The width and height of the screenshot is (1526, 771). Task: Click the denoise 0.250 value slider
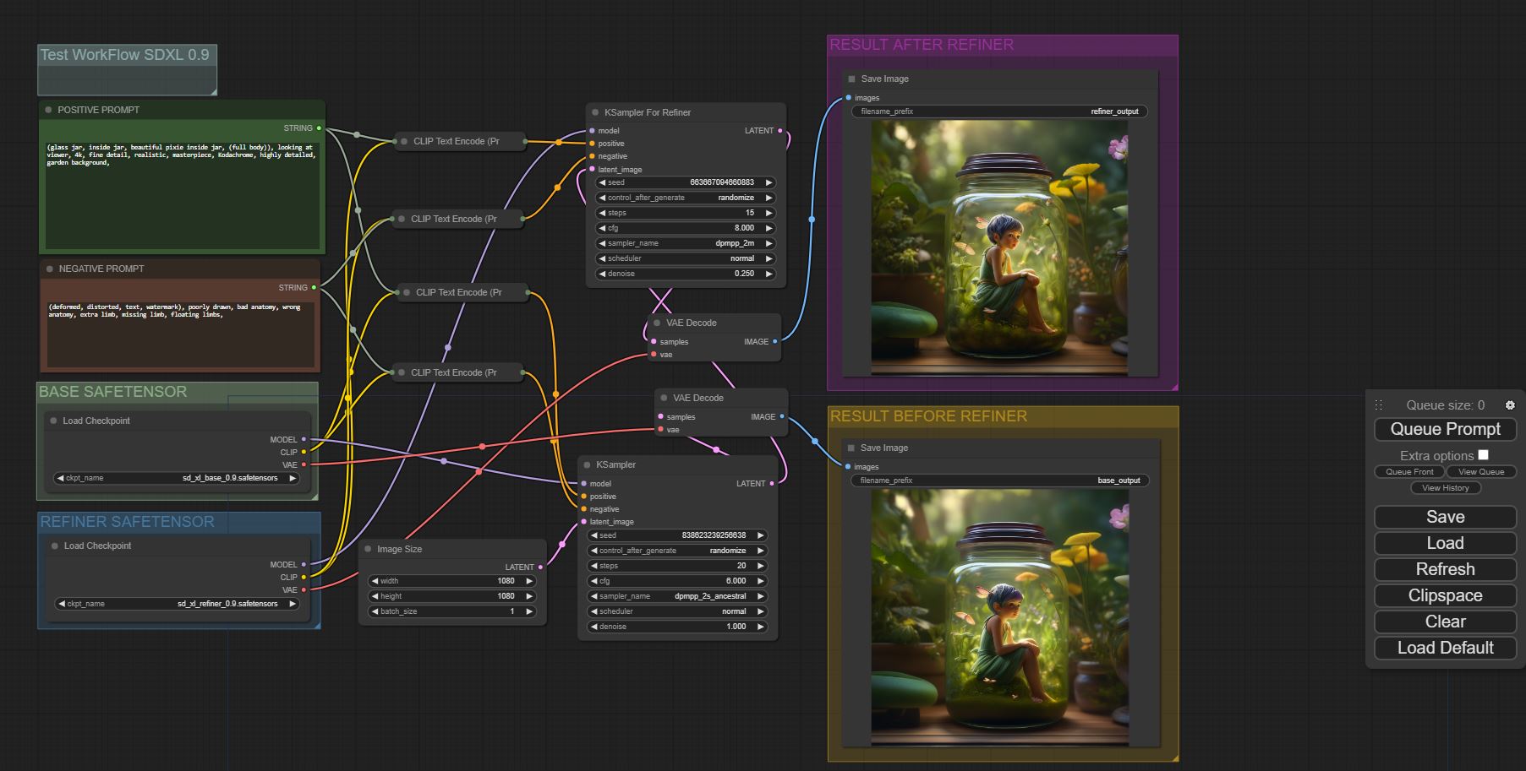pos(683,274)
